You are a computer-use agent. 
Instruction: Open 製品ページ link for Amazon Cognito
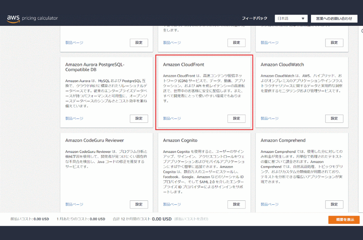point(172,204)
